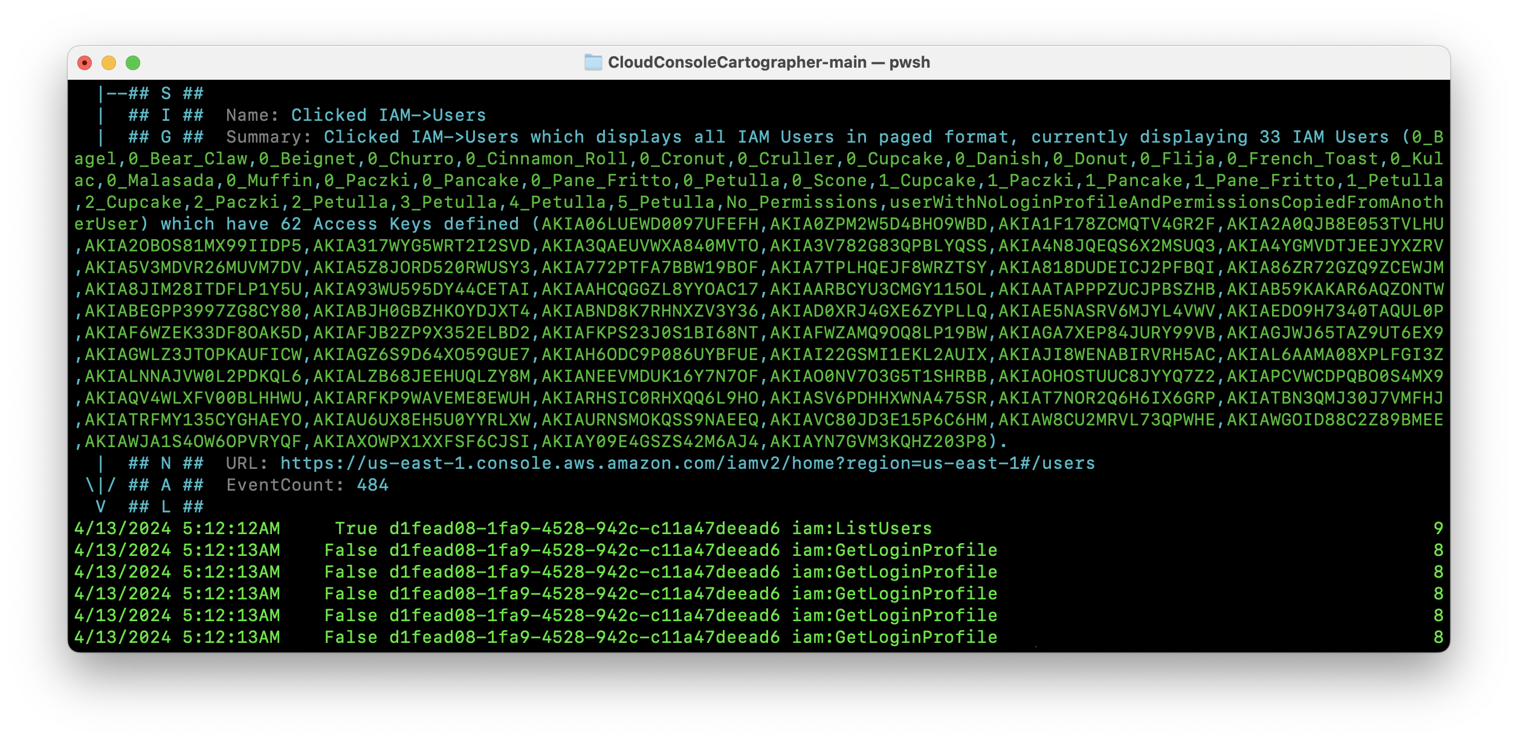Click the user name 2_Cupcake
This screenshot has width=1518, height=742.
point(134,202)
